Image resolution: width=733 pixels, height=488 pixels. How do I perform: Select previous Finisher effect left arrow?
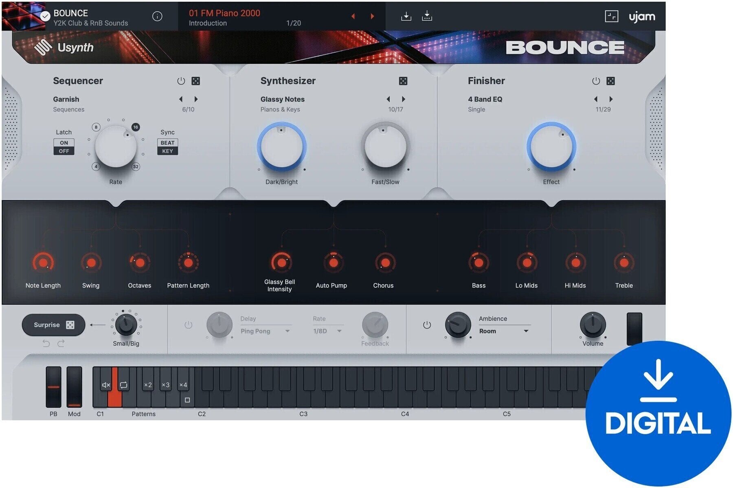596,99
